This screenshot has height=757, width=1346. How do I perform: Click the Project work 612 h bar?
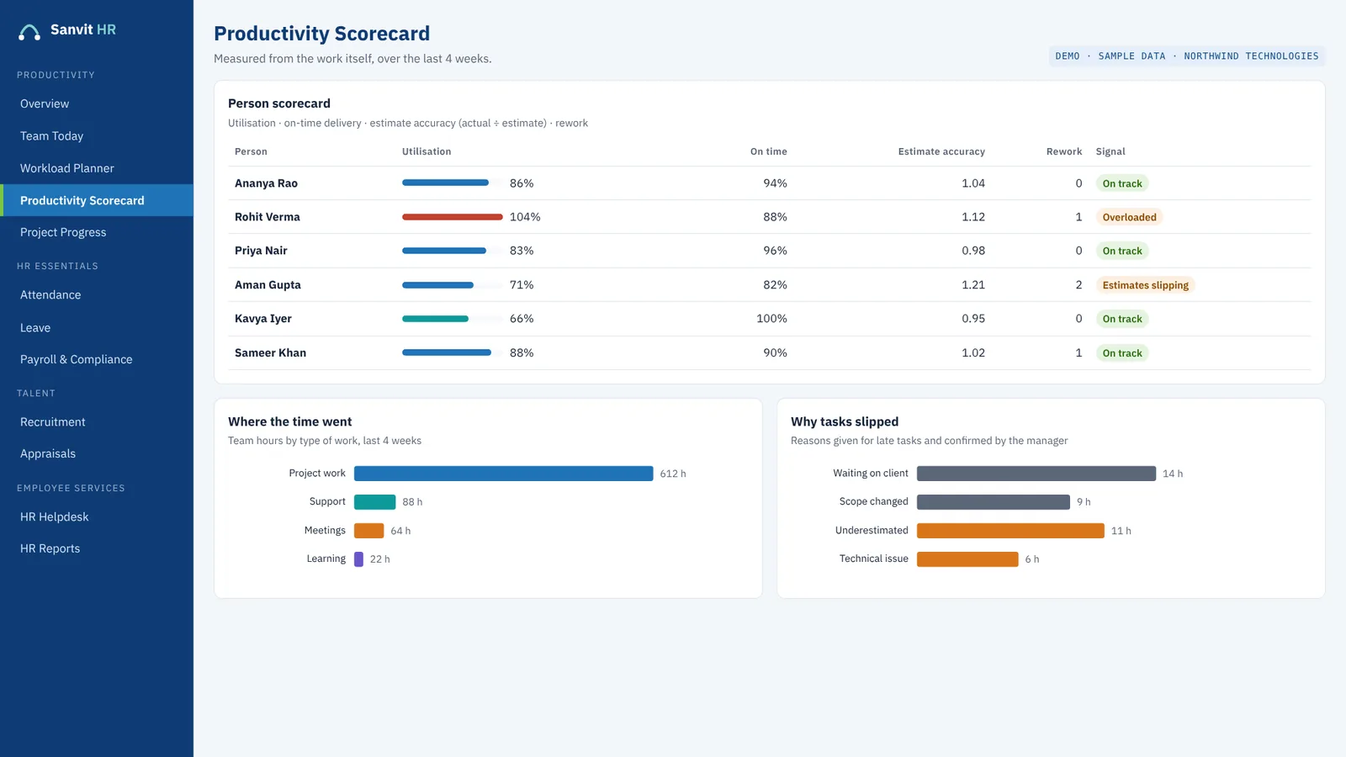[503, 474]
